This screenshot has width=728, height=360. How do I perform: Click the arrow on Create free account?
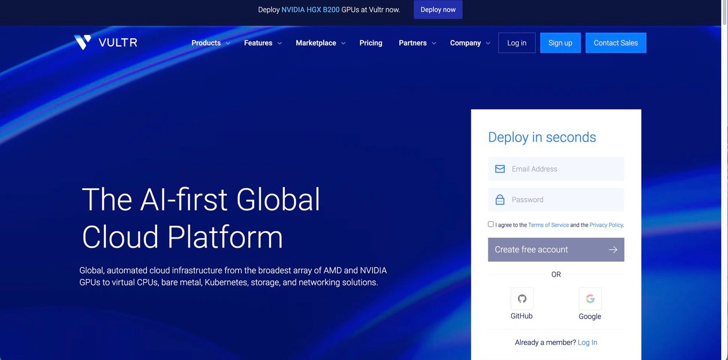point(613,250)
